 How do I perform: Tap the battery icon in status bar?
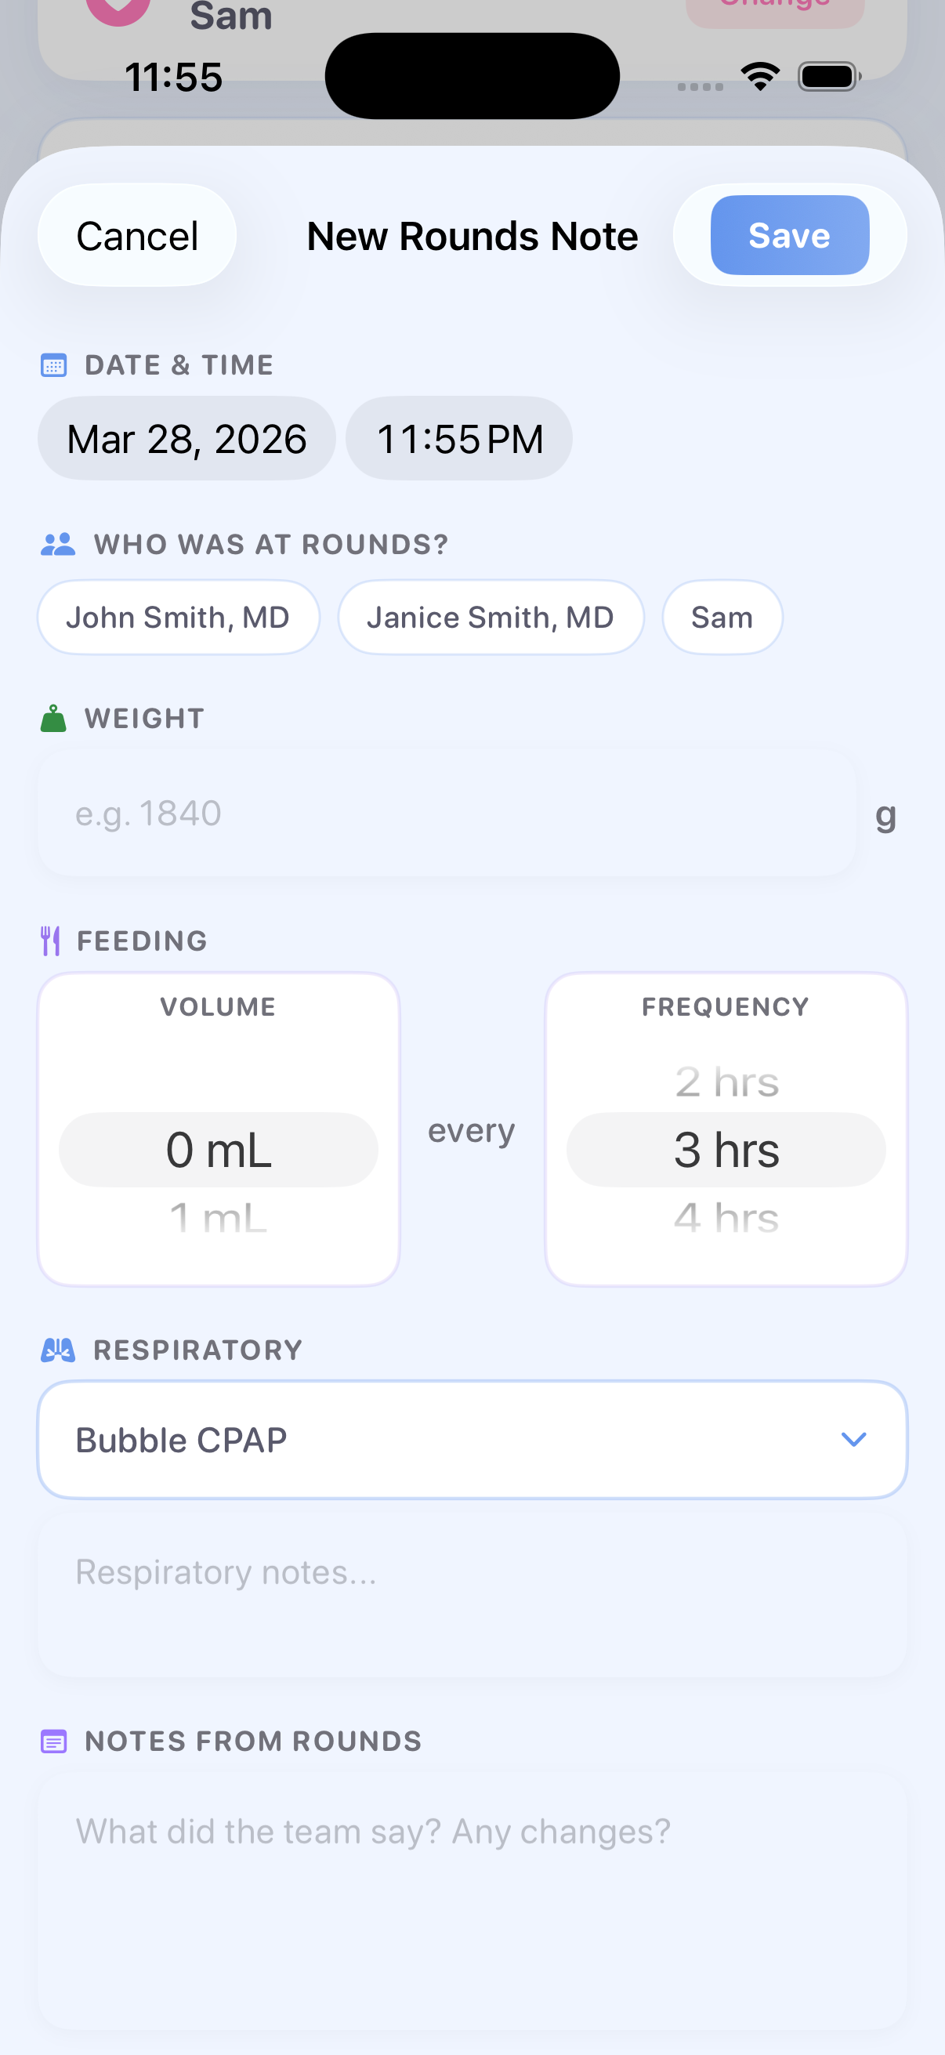tap(827, 77)
